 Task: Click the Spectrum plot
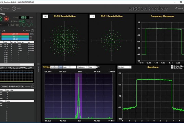pos(153,96)
